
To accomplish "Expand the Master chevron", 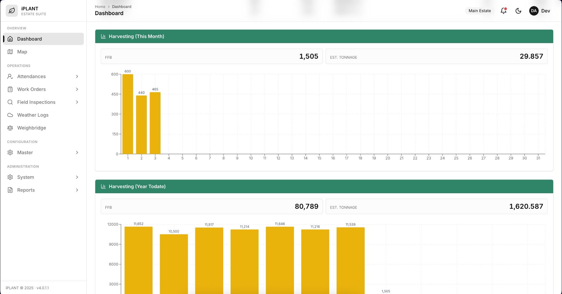I will pos(77,153).
